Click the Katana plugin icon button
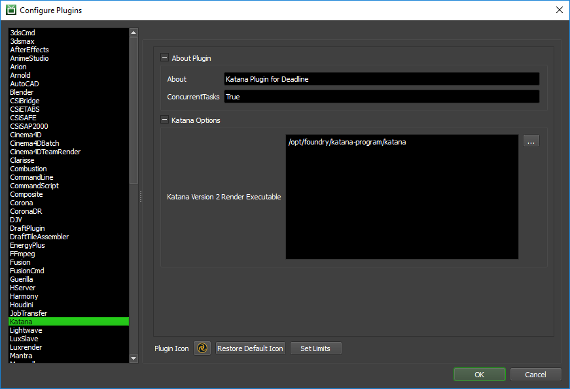570x389 pixels. pos(202,348)
